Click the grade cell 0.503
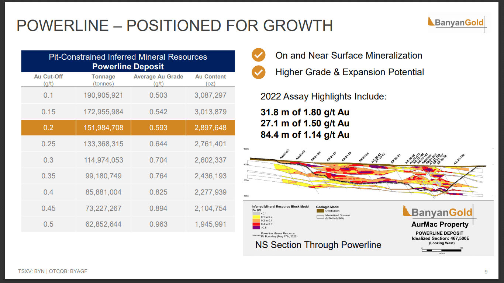This screenshot has height=283, width=504. (x=158, y=95)
